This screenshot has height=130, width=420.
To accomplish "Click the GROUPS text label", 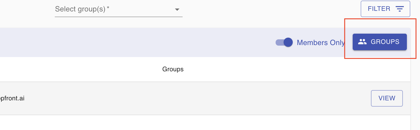I will point(385,42).
